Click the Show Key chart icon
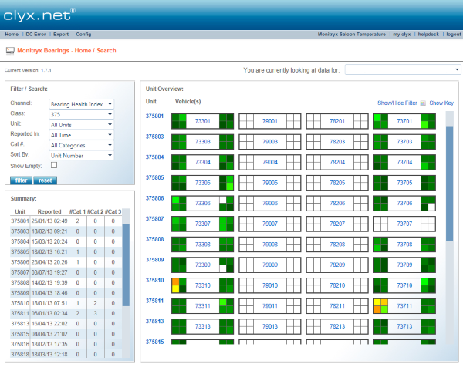The height and width of the screenshot is (371, 463). (423, 103)
